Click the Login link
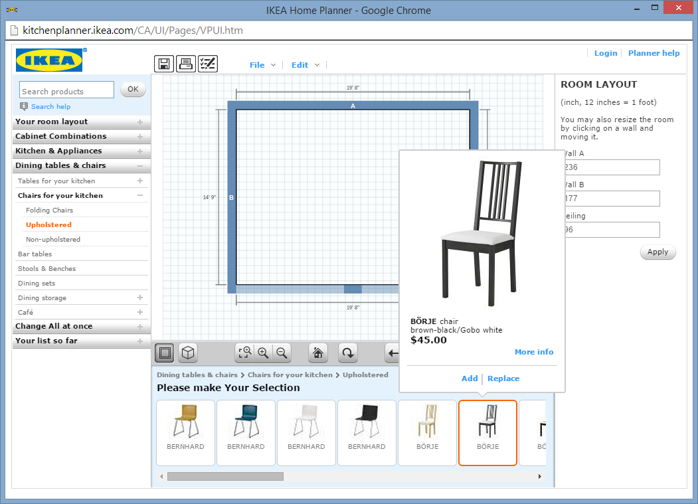698x504 pixels. click(x=606, y=53)
